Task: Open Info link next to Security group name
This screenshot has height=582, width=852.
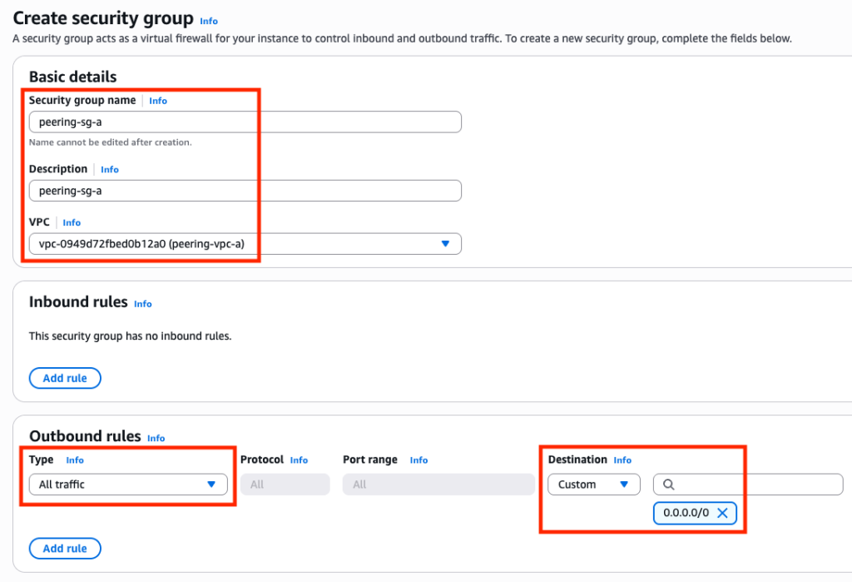Action: pyautogui.click(x=158, y=101)
